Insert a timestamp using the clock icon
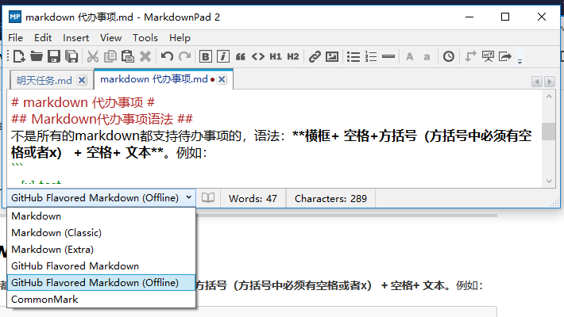Viewport: 564px width, 317px height. [x=449, y=56]
